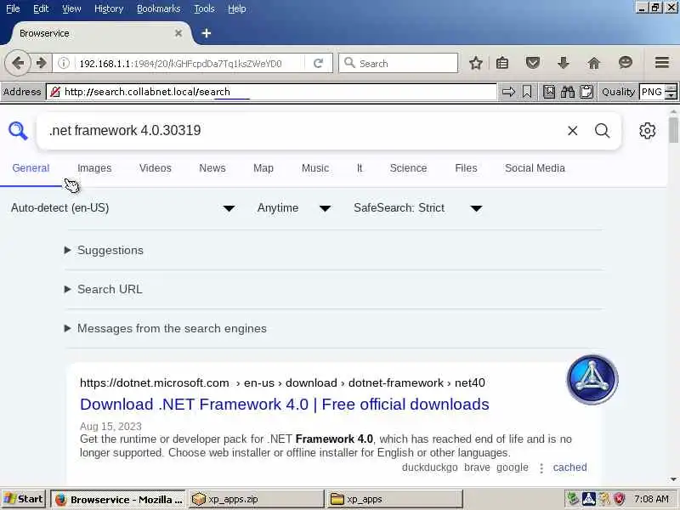Open the Tools menu
This screenshot has width=680, height=510.
tap(204, 8)
